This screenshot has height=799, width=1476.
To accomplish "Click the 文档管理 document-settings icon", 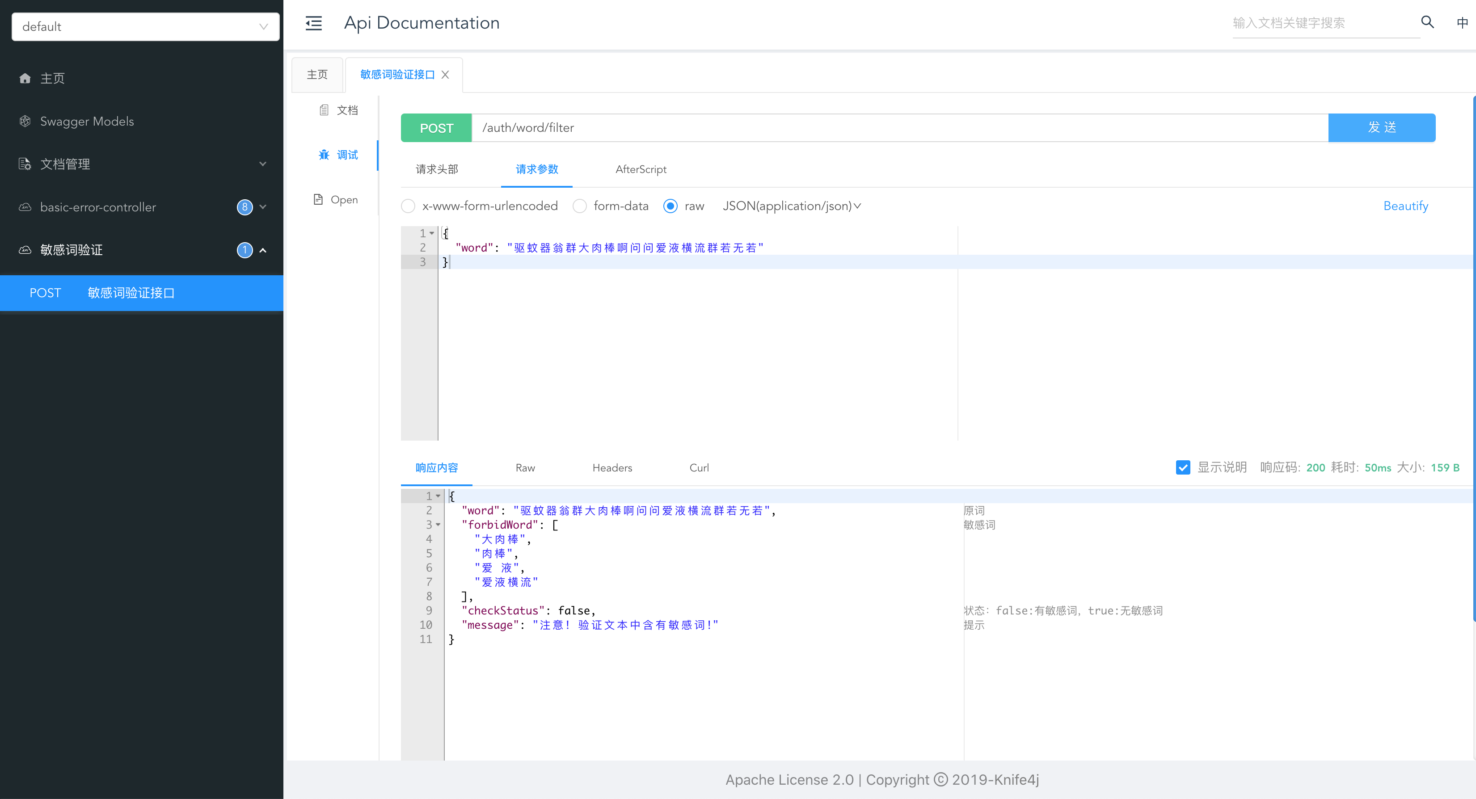I will click(x=25, y=164).
